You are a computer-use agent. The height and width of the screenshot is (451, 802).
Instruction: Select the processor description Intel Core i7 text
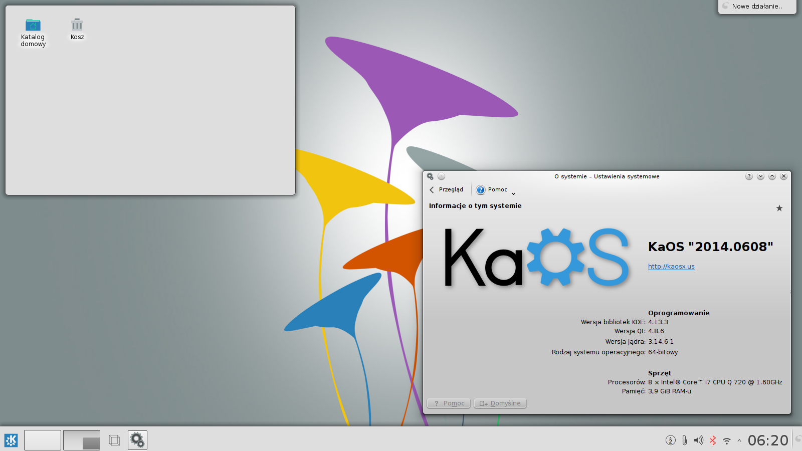(715, 382)
